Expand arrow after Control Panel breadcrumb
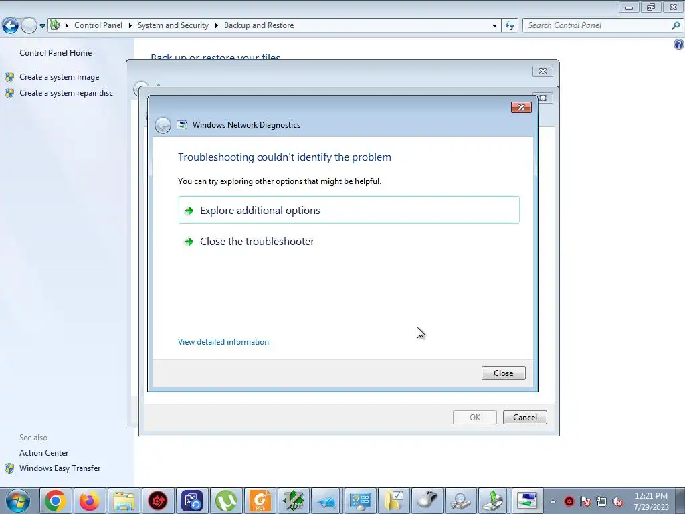685x514 pixels. point(130,26)
